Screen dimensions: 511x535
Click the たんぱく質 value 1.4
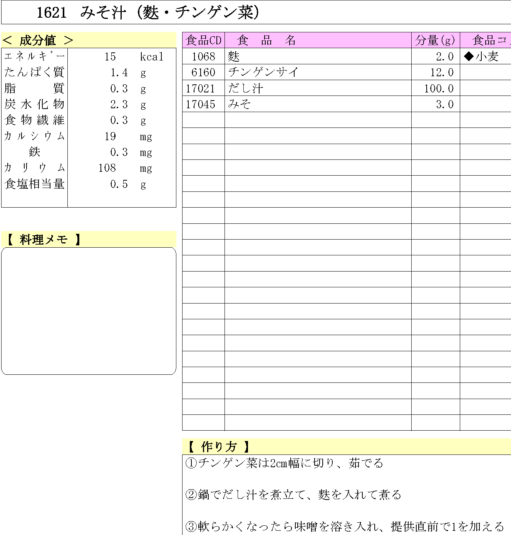pyautogui.click(x=119, y=72)
